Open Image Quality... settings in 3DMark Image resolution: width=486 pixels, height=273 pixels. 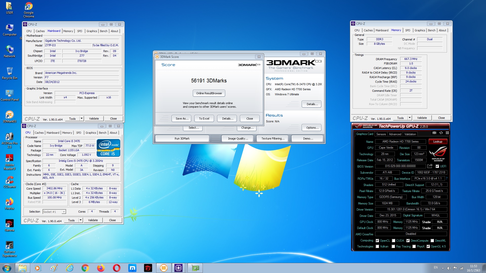pos(238,139)
